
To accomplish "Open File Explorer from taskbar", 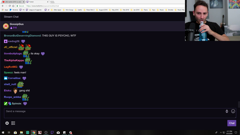I will 21,132.
